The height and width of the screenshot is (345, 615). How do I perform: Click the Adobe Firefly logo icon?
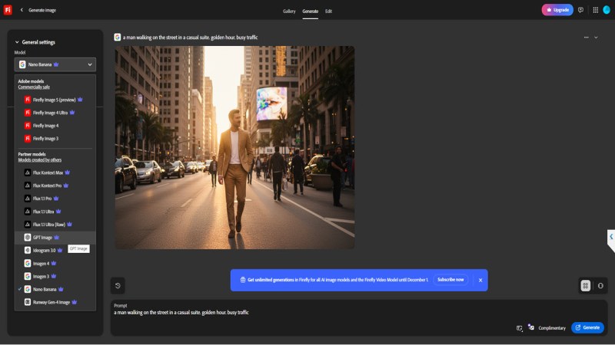point(8,10)
